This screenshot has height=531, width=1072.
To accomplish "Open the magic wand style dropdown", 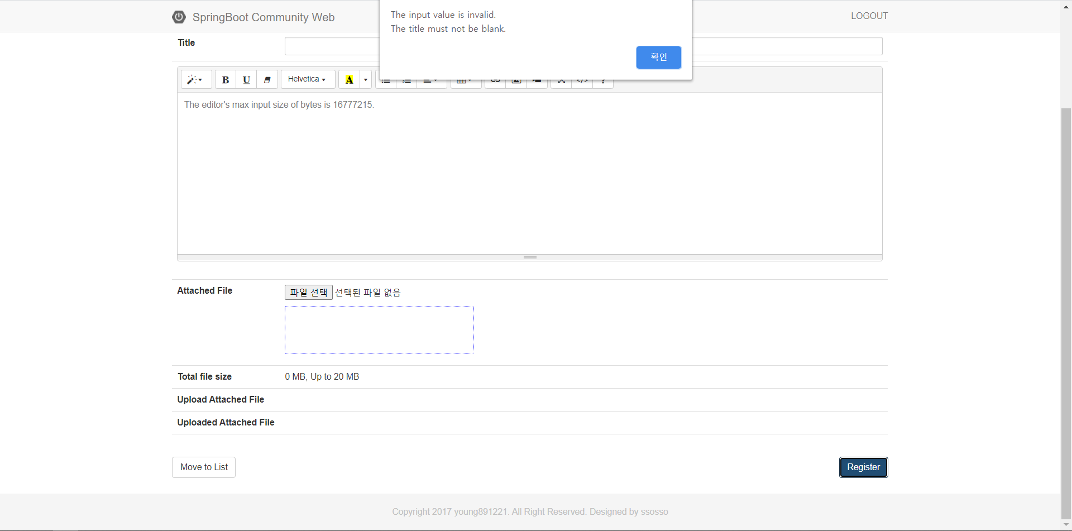I will [x=195, y=80].
